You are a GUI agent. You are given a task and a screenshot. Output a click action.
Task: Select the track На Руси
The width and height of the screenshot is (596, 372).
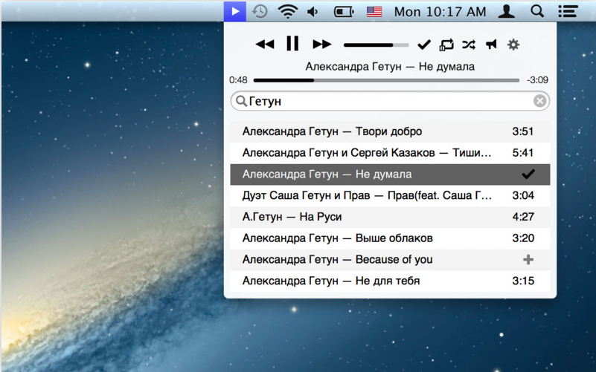pos(292,217)
